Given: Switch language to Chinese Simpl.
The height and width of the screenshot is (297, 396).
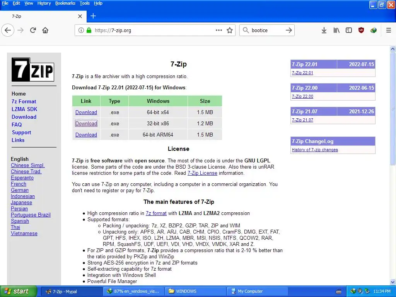Looking at the screenshot, I should click(x=28, y=166).
